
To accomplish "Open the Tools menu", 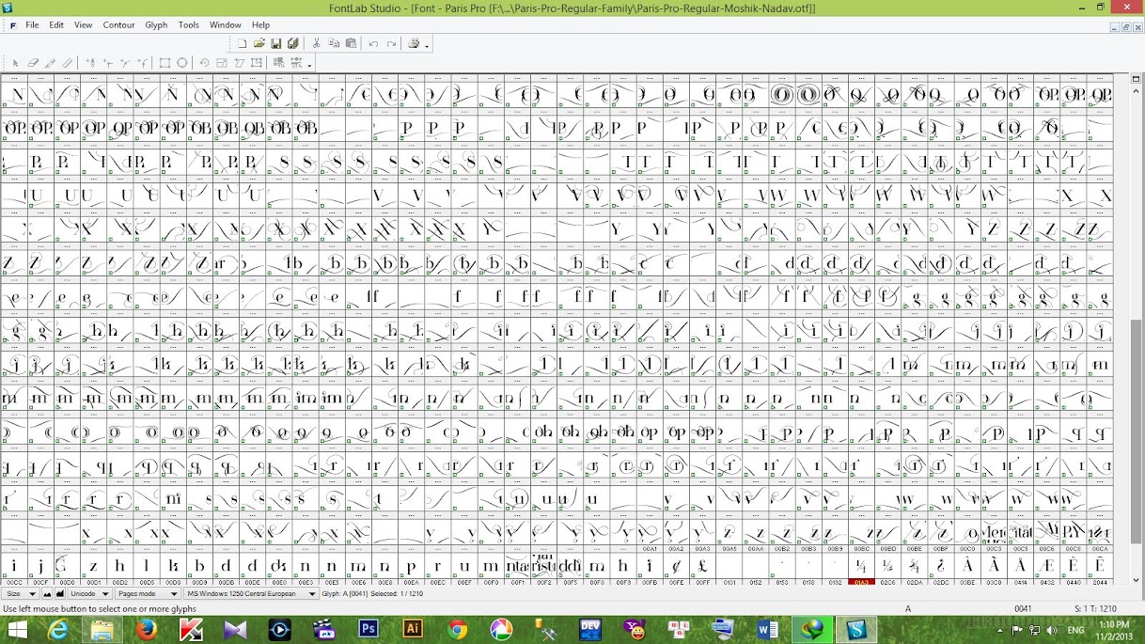I will 189,25.
